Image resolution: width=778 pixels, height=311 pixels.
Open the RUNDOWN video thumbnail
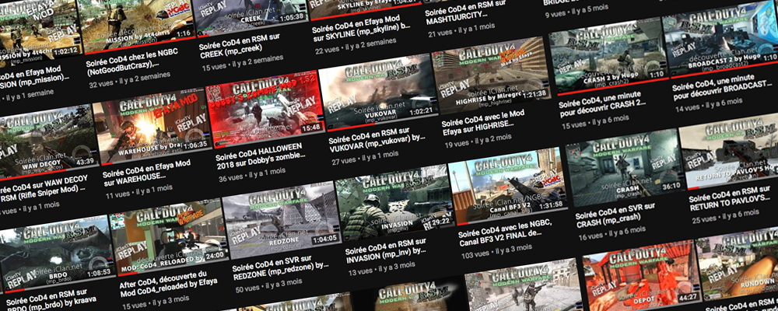[x=739, y=265]
